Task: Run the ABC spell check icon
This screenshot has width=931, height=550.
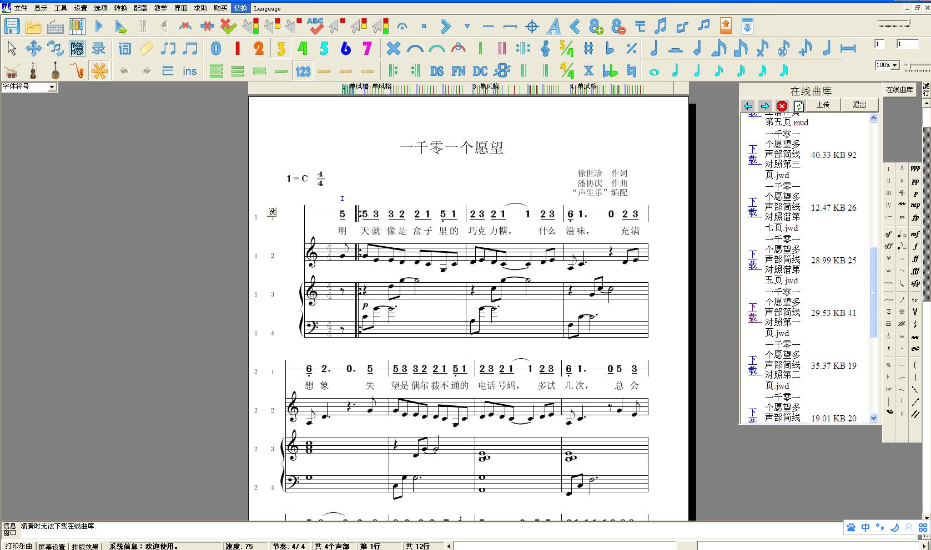Action: (x=315, y=26)
